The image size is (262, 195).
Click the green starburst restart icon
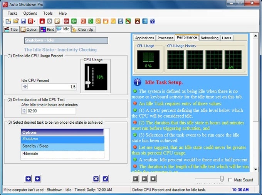click(x=91, y=21)
